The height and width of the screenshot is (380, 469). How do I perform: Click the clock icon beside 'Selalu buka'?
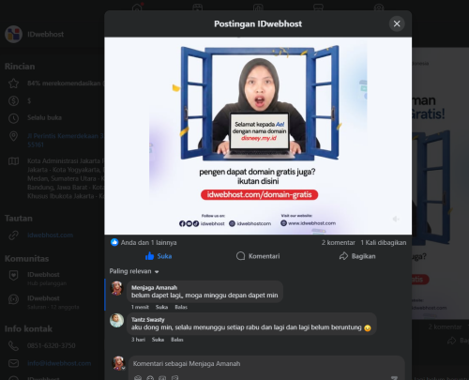[x=13, y=118]
